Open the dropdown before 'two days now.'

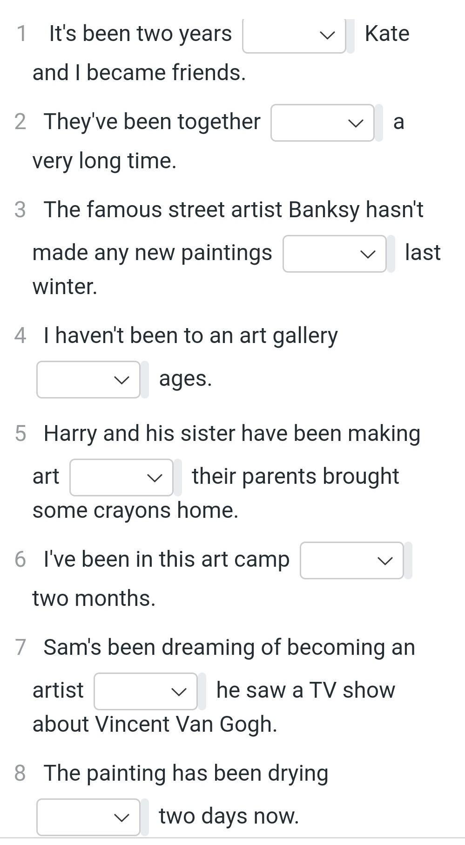[88, 818]
